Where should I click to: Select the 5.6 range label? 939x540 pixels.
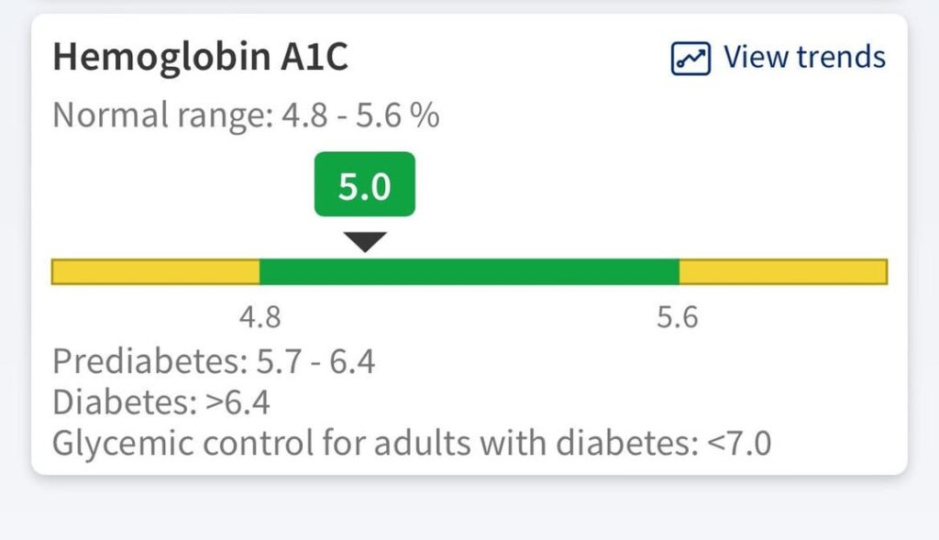pyautogui.click(x=680, y=317)
